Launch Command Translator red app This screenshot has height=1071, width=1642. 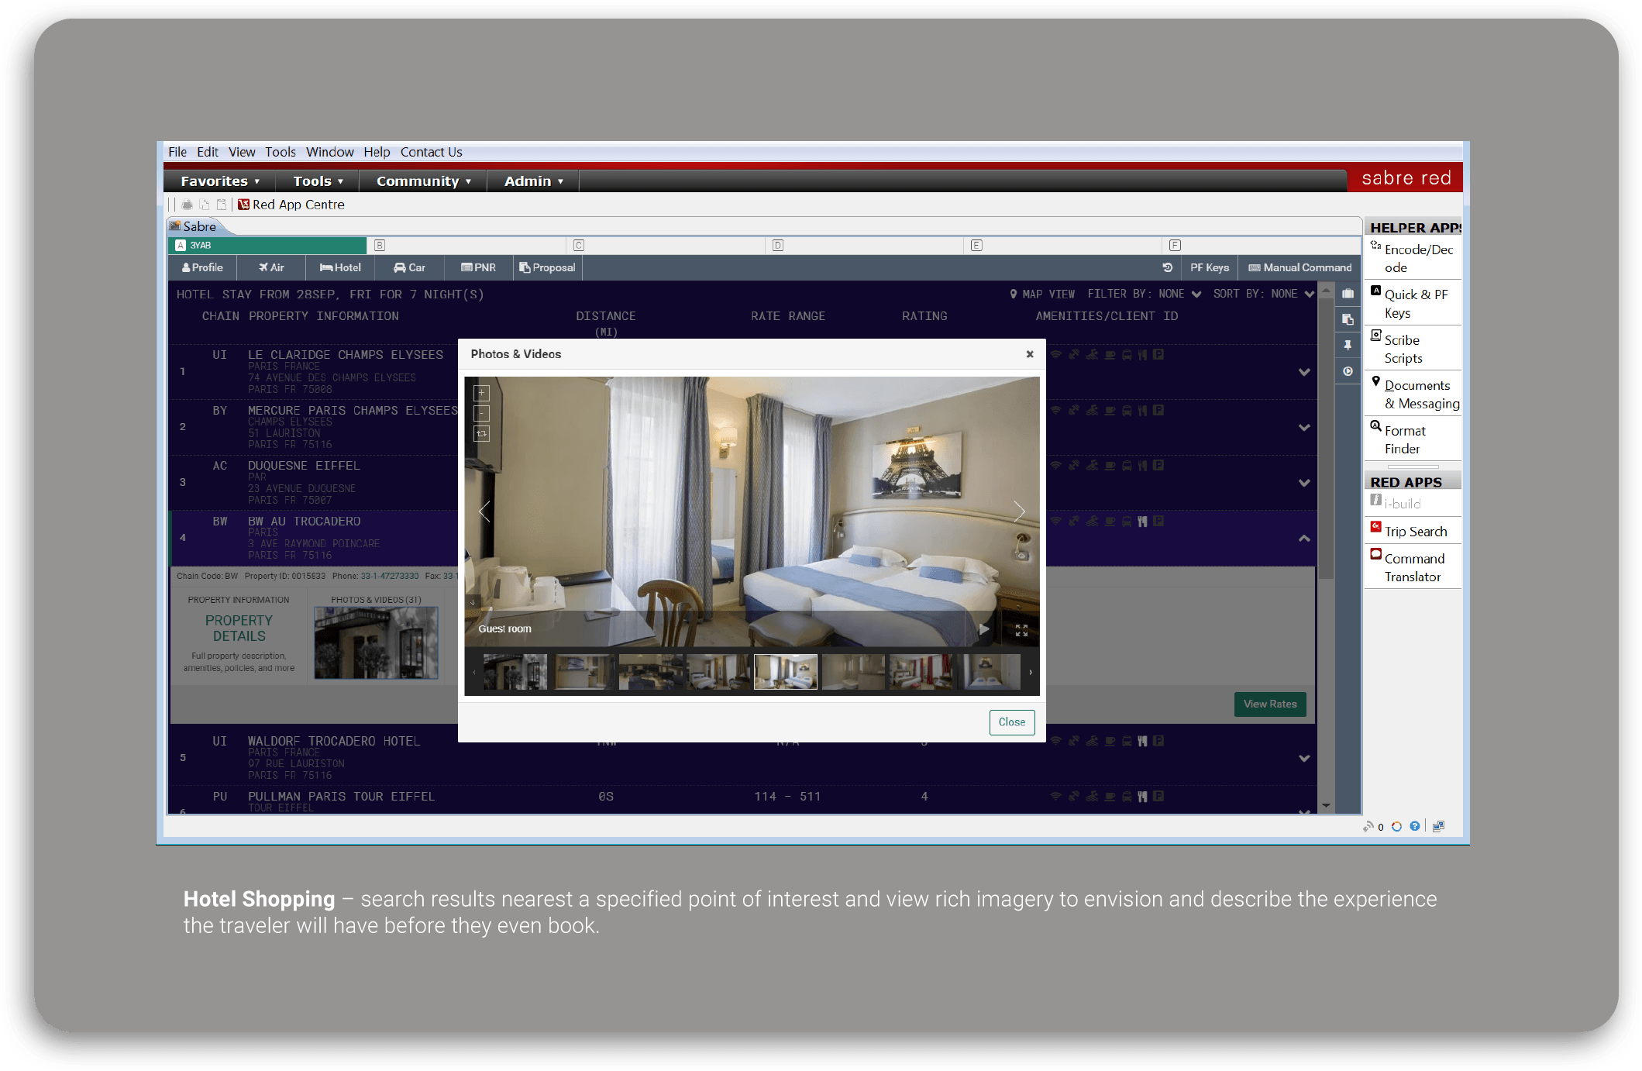point(1413,567)
